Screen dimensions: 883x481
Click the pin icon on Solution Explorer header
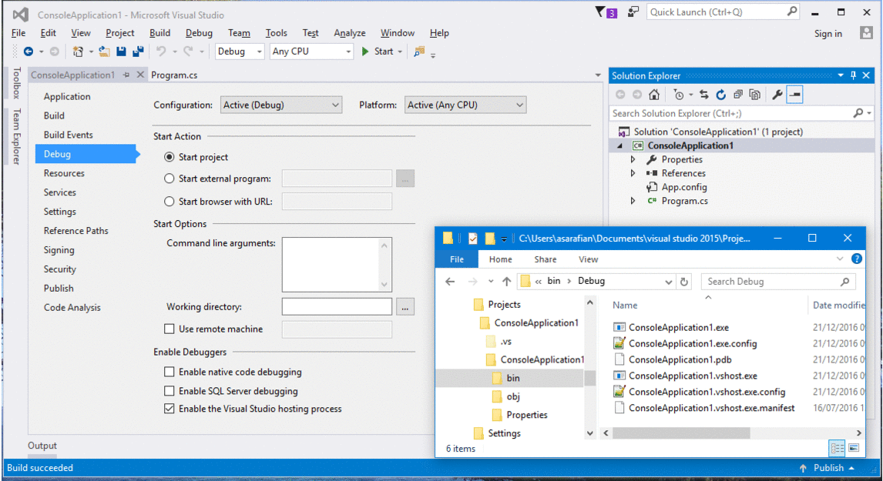coord(853,75)
